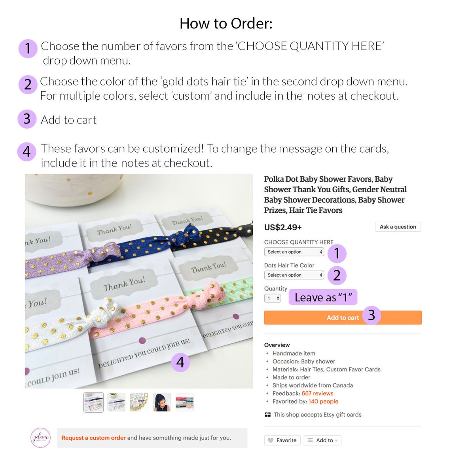Select the first product thumbnail
451x451 pixels.
coord(93,402)
